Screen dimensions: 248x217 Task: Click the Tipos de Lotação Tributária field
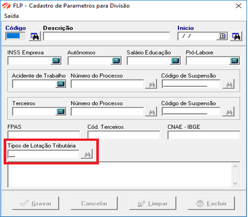[43, 154]
